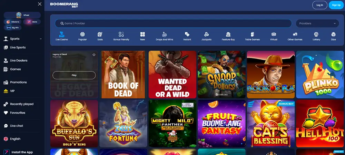Favourite Legacy of Dead with heart icon
The image size is (345, 155).
point(94,55)
